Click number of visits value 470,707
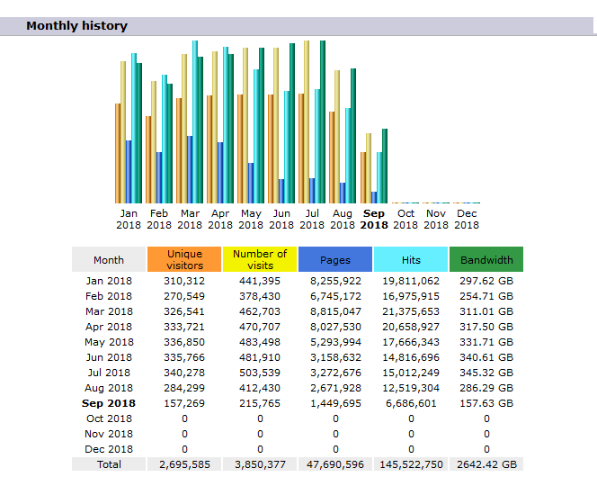 point(260,327)
